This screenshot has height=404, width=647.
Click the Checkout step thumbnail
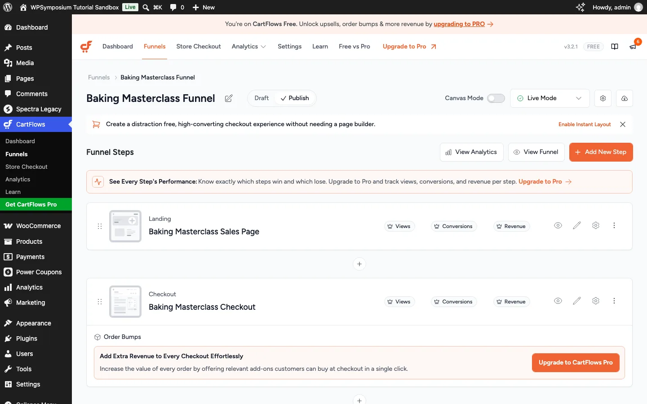(x=125, y=302)
